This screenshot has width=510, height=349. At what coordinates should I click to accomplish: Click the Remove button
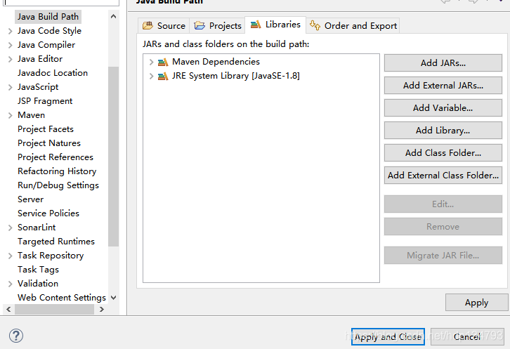click(x=443, y=226)
